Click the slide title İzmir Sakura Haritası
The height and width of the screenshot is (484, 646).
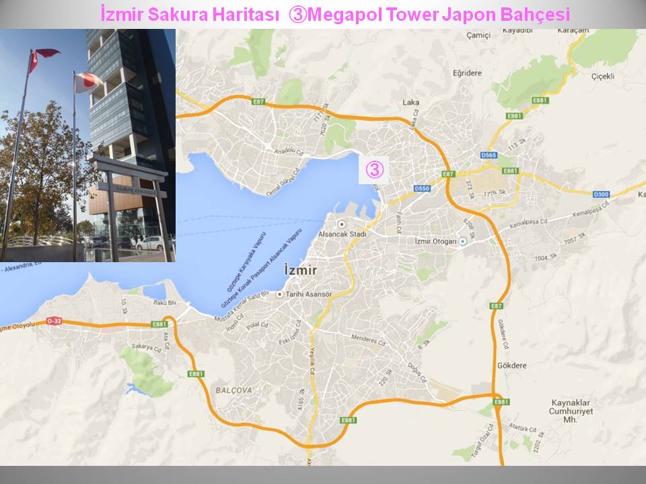[x=190, y=14]
